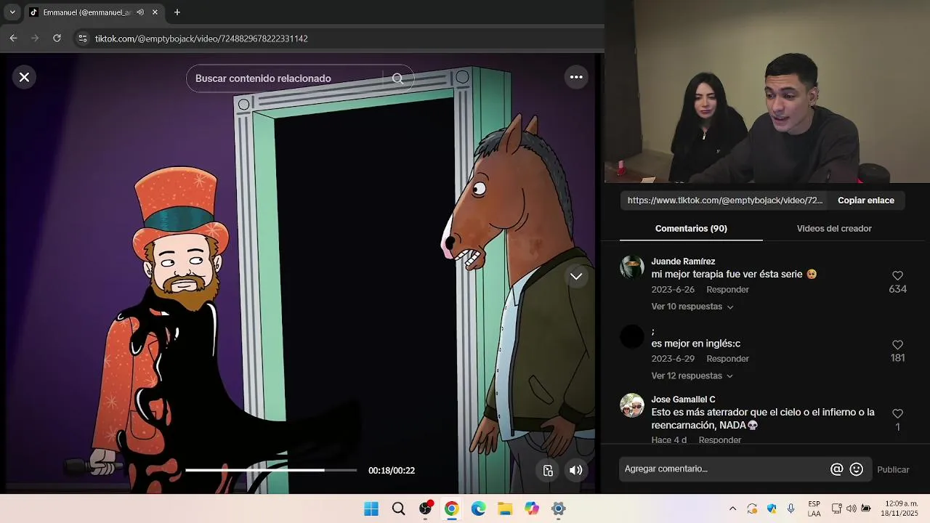Reload the page with refresh icon
Screen dimensions: 930x523
pos(57,38)
